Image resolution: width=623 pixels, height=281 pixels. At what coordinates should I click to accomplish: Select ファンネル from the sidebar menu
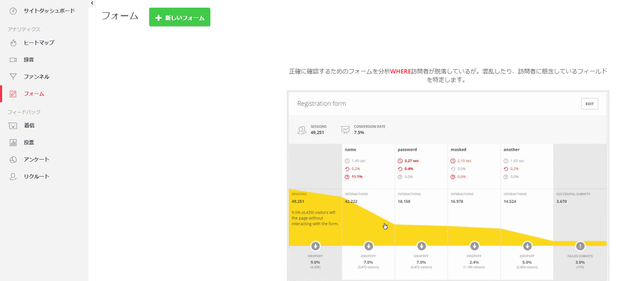click(x=37, y=77)
